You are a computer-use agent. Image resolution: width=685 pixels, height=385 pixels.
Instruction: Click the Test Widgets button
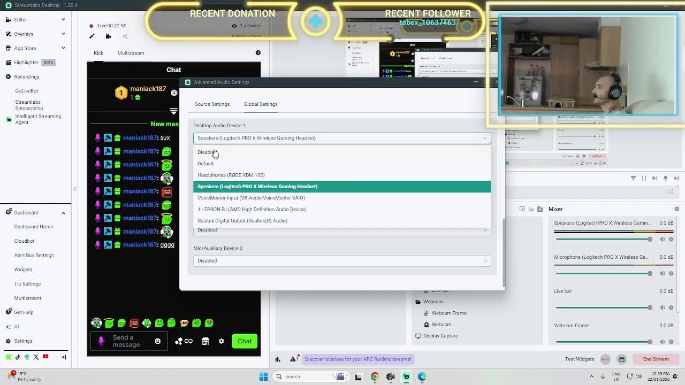(580, 359)
